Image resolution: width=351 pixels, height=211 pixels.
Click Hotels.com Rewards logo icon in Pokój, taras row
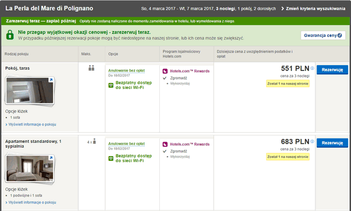coord(165,71)
